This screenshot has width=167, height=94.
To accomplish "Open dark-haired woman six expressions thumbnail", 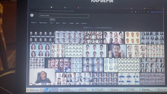I will (40, 50).
